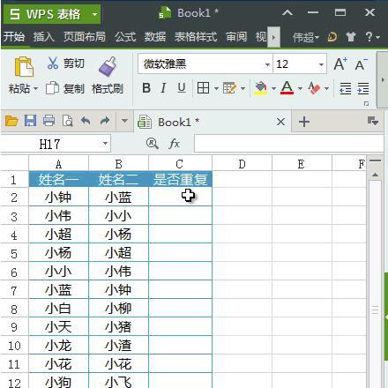
Task: Click the Paste clipboard icon
Action: pyautogui.click(x=24, y=66)
